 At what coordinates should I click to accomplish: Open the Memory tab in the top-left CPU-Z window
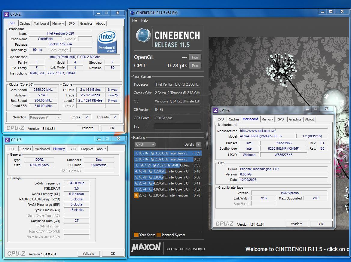[58, 23]
